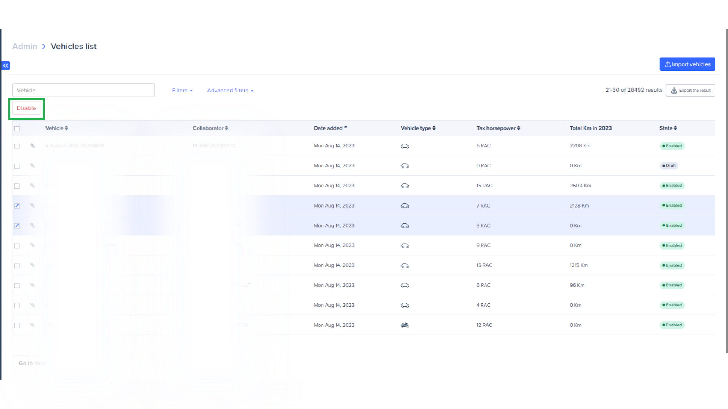Screen dimensions: 728x409
Task: Uncheck the checkbox in the 7 RAC row
Action: (17, 206)
